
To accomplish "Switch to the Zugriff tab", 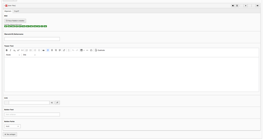I will pyautogui.click(x=17, y=11).
